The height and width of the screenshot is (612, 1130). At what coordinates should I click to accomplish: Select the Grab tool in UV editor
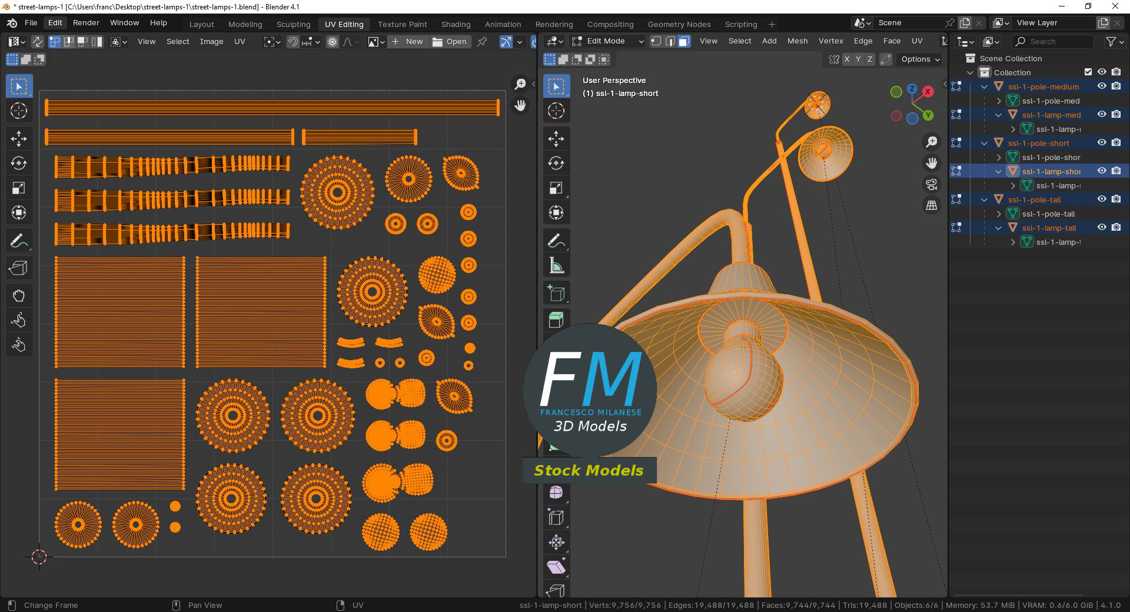(x=18, y=295)
